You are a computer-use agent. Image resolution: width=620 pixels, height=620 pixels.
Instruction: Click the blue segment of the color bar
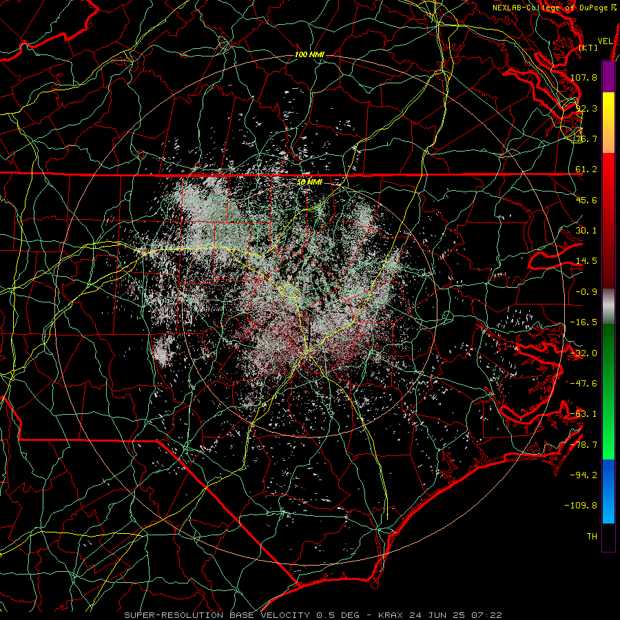[x=608, y=491]
